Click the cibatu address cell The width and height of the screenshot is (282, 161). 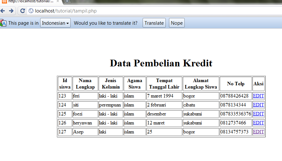(201, 105)
